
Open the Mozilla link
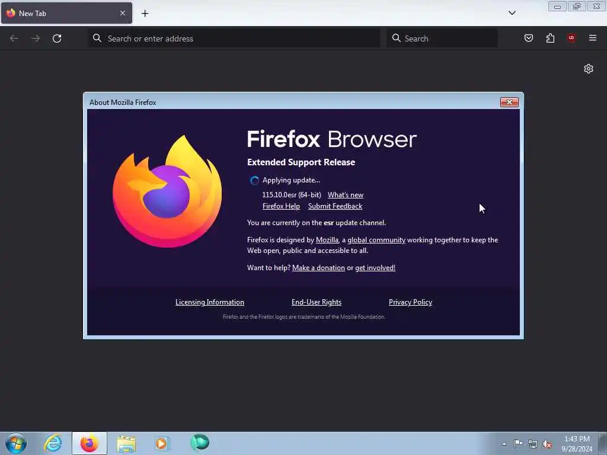(327, 240)
